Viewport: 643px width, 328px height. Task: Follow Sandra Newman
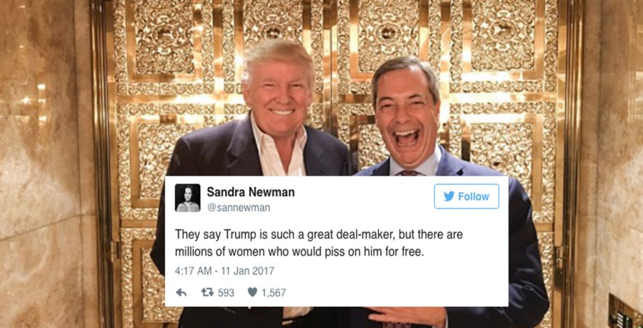(x=467, y=197)
